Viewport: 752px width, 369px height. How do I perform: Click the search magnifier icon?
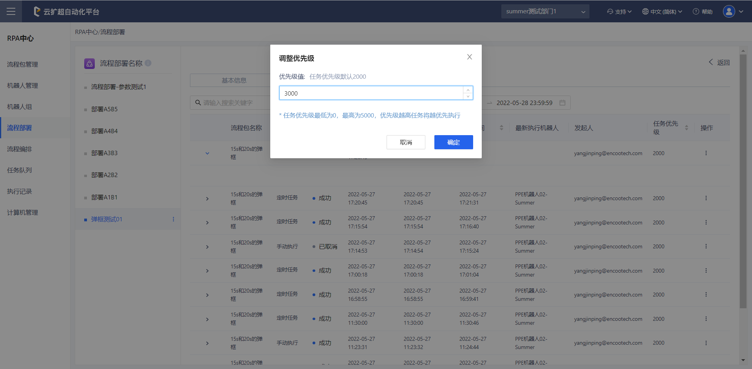coord(198,103)
